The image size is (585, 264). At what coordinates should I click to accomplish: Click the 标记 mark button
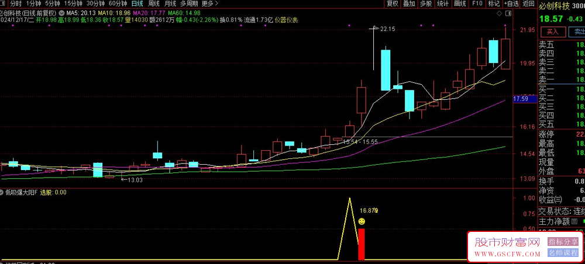click(494, 4)
